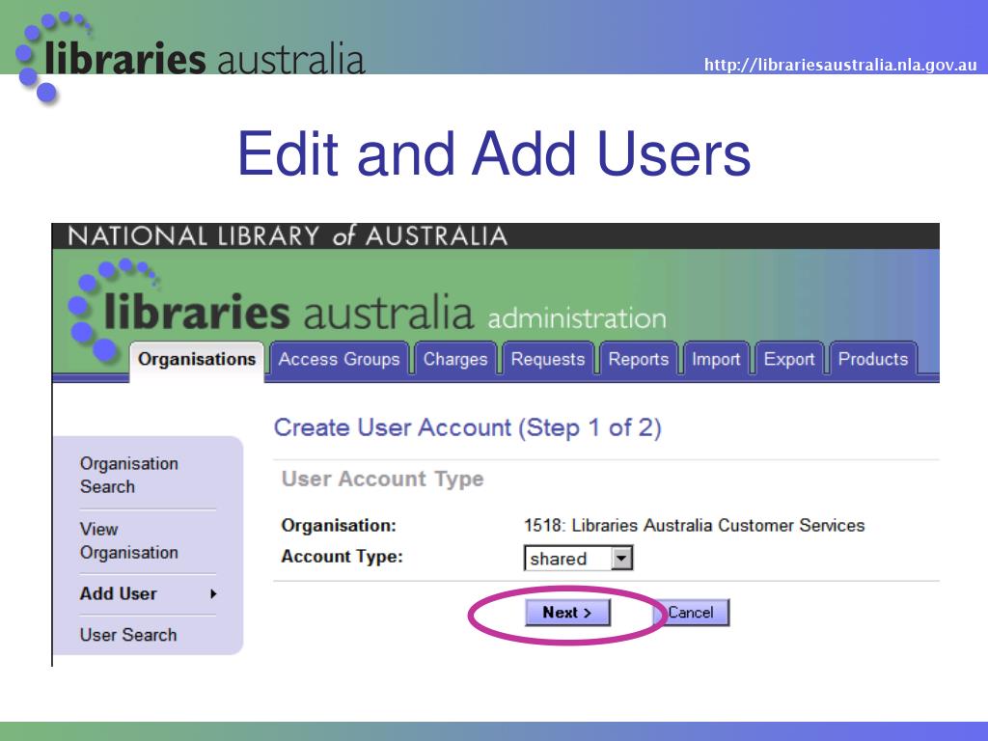
Task: Click the Account Type: field label
Action: coord(342,557)
